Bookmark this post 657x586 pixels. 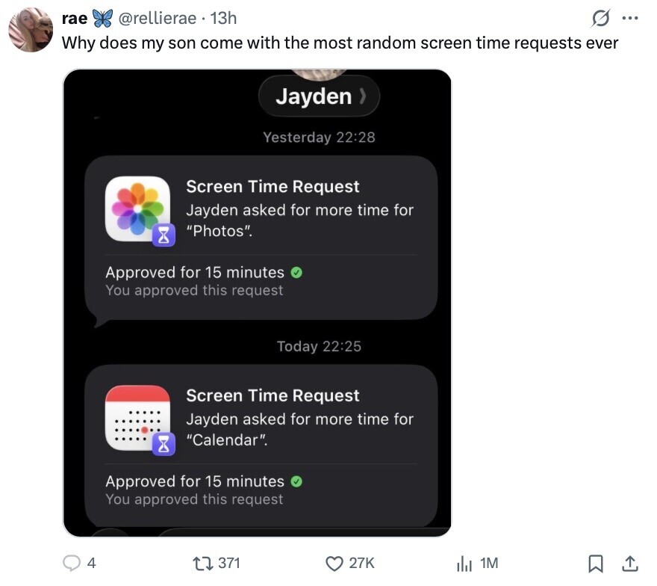(596, 563)
